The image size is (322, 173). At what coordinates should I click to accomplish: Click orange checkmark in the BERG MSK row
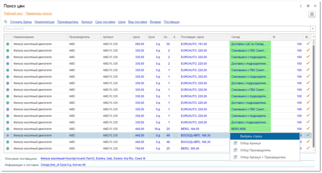tap(308, 128)
